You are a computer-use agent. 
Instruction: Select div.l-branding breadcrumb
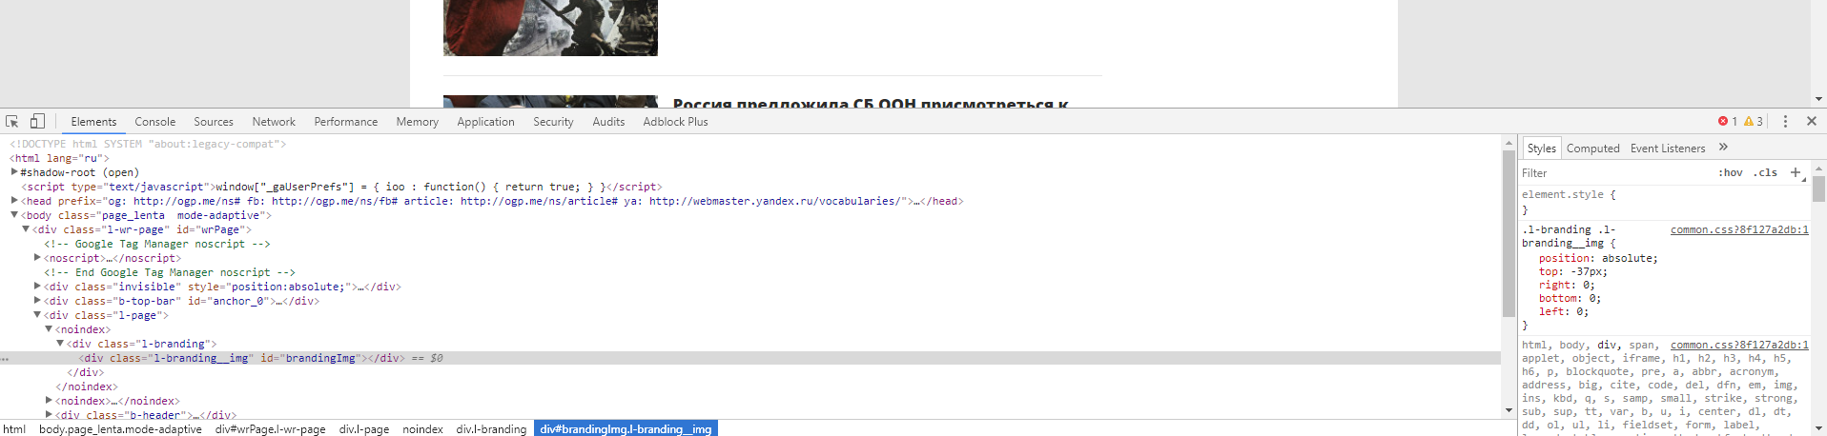click(491, 429)
